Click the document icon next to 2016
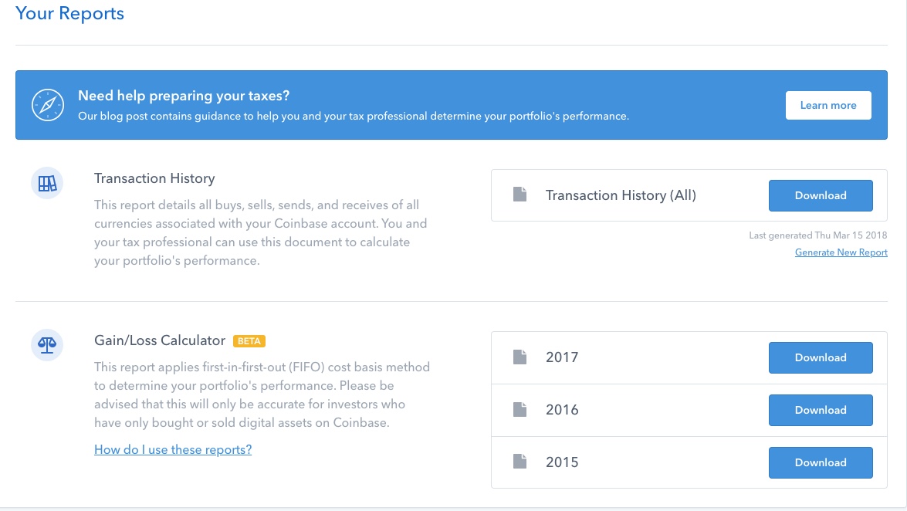The width and height of the screenshot is (907, 511). tap(520, 410)
